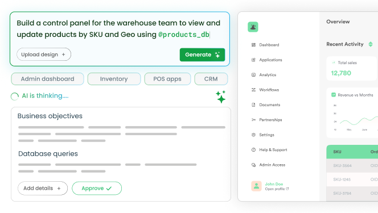The height and width of the screenshot is (213, 378).
Task: Click the AI is thinking spinner
Action: (x=15, y=96)
